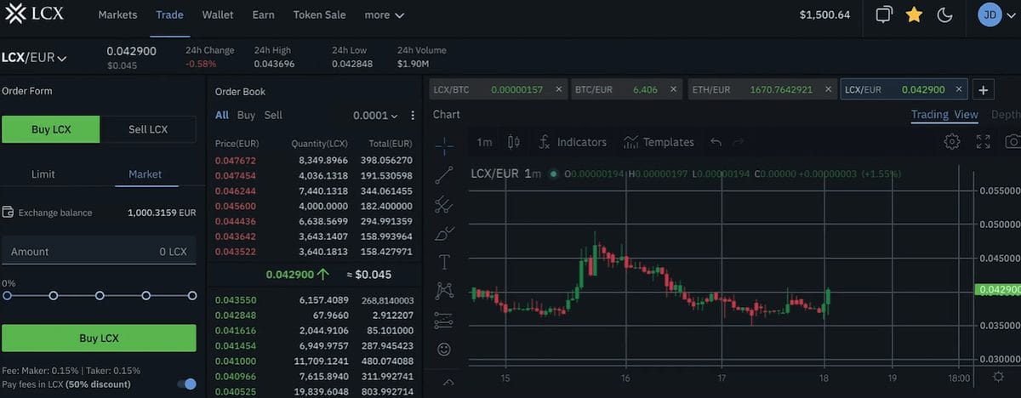
Task: Close the LCX/BTC market tab
Action: [559, 89]
